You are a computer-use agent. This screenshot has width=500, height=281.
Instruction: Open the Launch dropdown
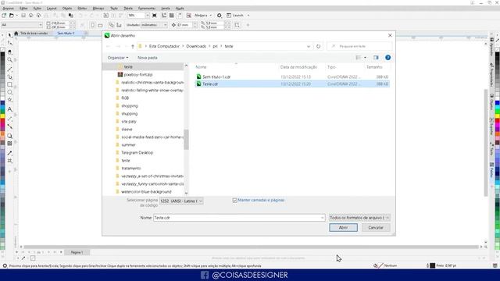coord(248,16)
